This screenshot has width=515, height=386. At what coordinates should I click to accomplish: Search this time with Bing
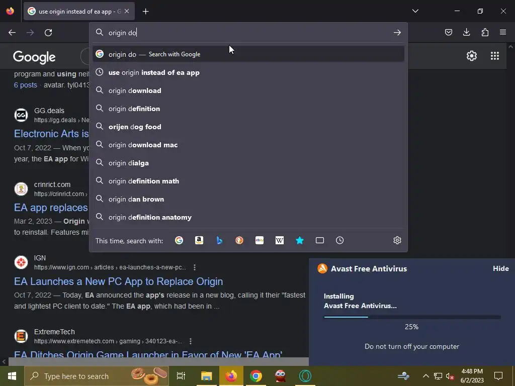219,240
